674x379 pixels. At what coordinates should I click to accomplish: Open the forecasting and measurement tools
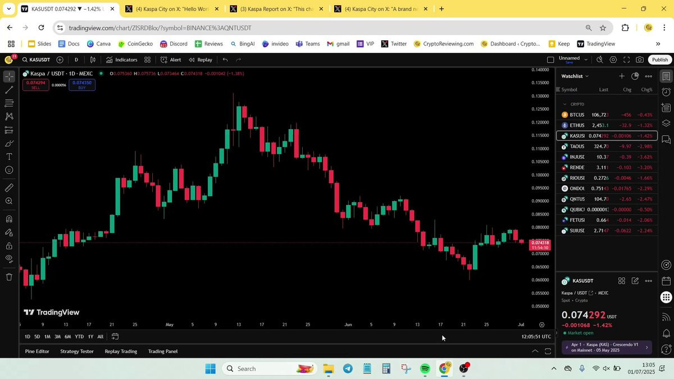[x=9, y=130]
